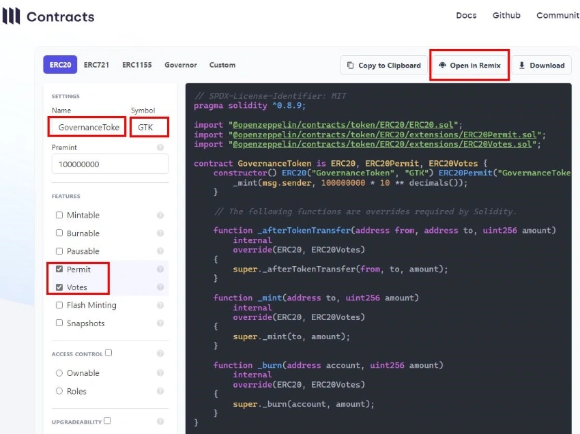Open the Roles help tooltip icon
580x434 pixels.
click(160, 391)
